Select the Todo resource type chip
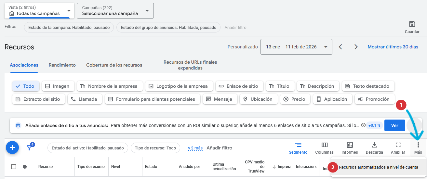 [26, 86]
